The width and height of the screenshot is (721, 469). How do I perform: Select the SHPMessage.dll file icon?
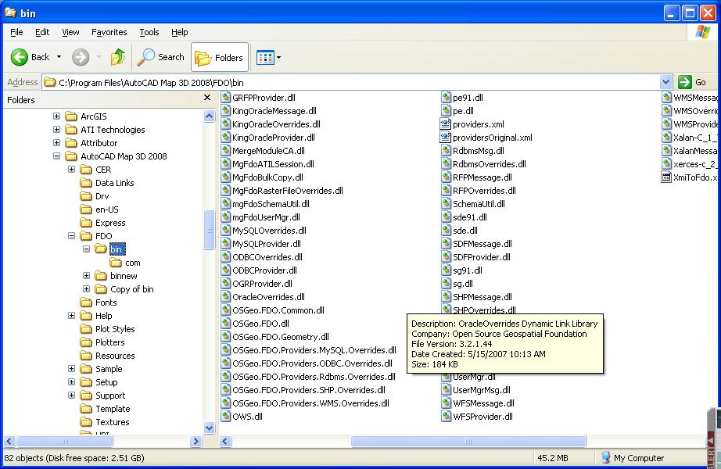(446, 297)
